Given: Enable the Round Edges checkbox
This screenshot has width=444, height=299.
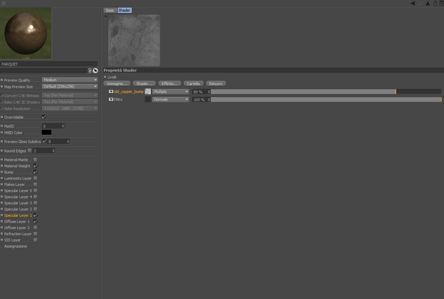Looking at the screenshot, I should [30, 151].
